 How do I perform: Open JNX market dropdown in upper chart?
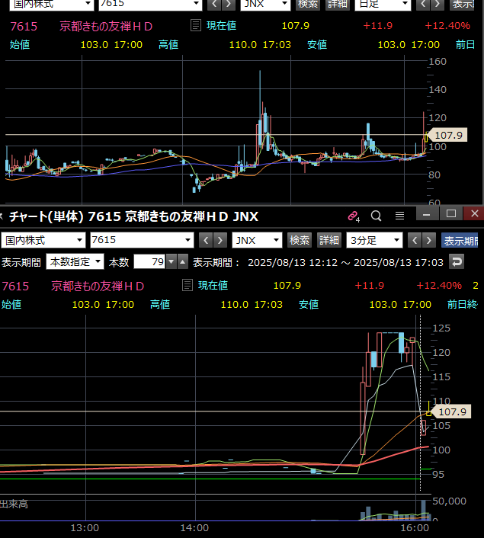click(x=265, y=4)
